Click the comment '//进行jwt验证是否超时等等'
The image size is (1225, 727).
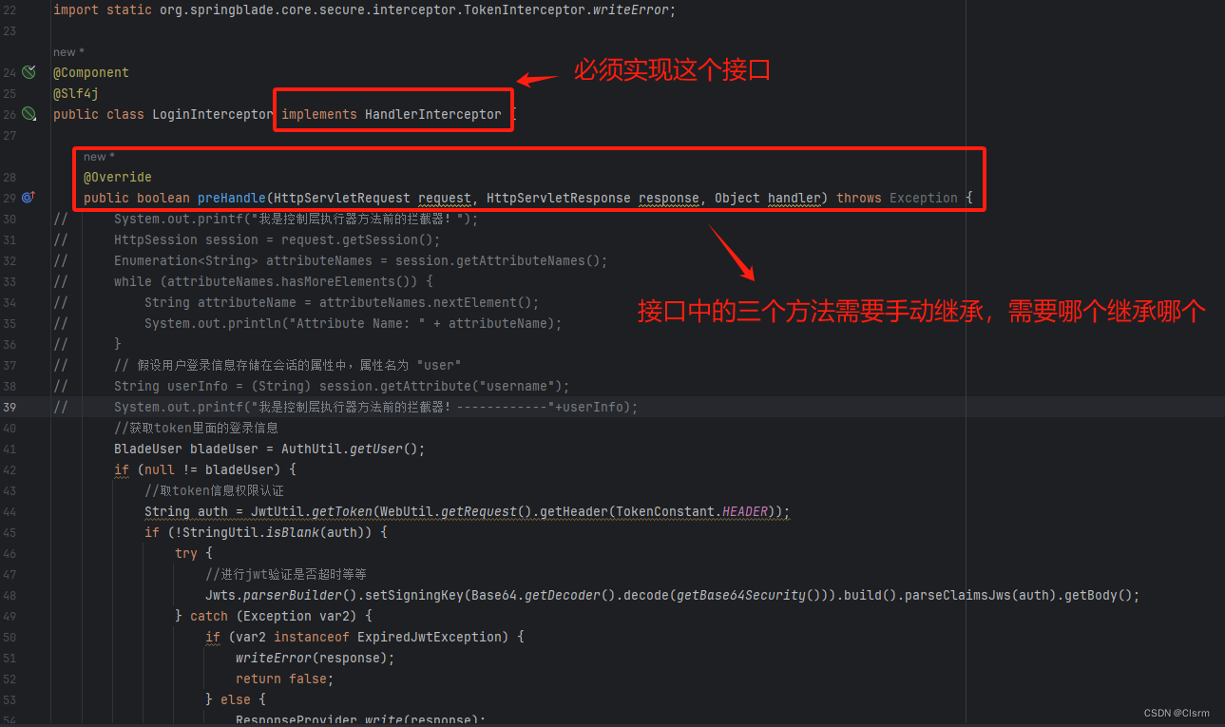tap(286, 574)
